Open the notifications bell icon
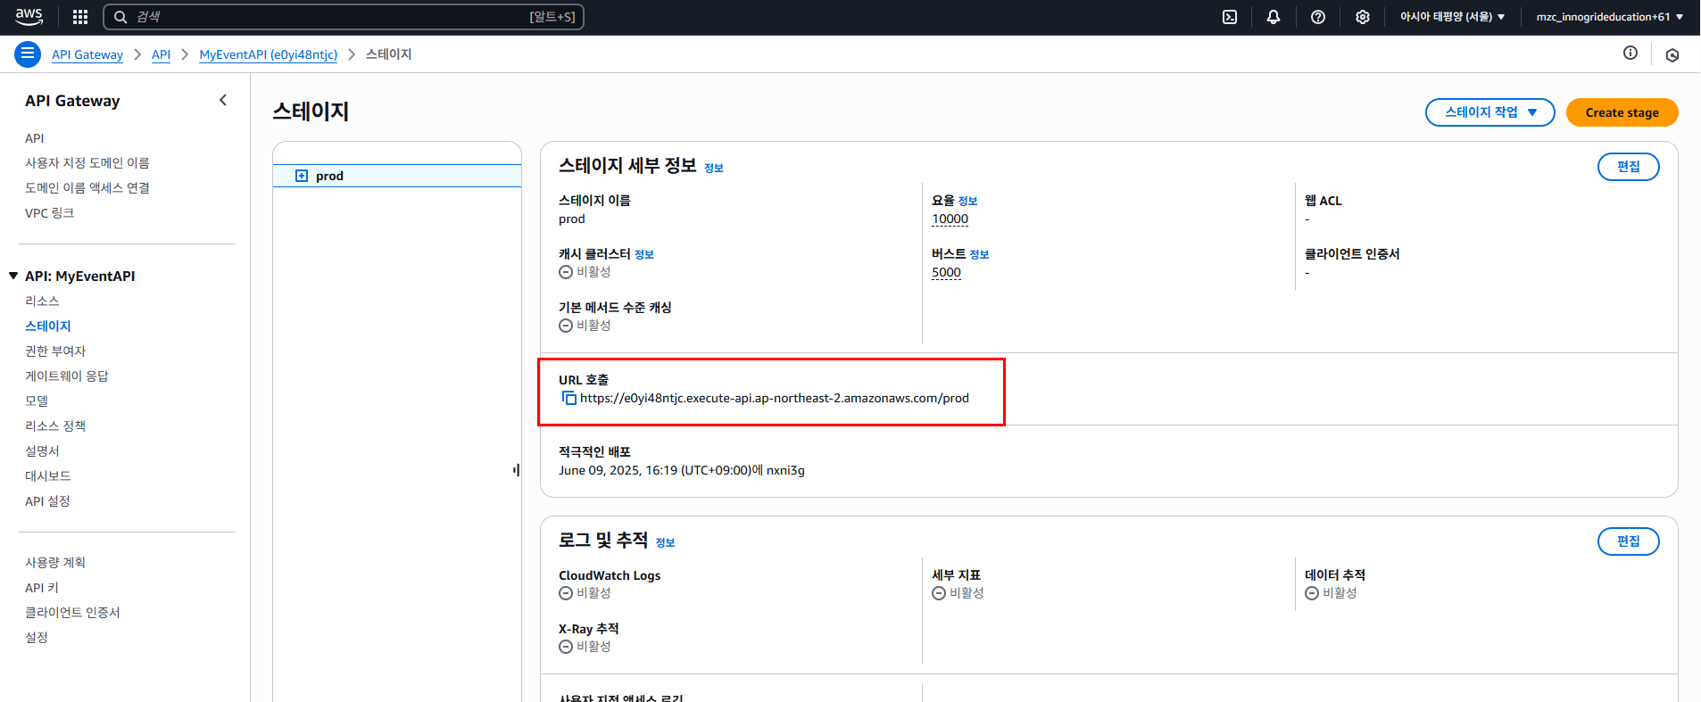The height and width of the screenshot is (702, 1701). (1274, 17)
